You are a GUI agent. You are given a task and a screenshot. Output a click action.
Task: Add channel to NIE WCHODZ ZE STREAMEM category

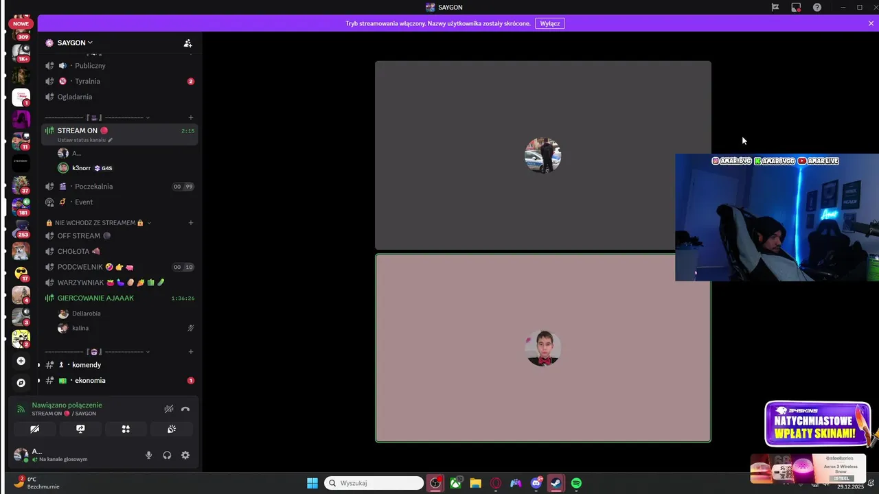pyautogui.click(x=191, y=223)
